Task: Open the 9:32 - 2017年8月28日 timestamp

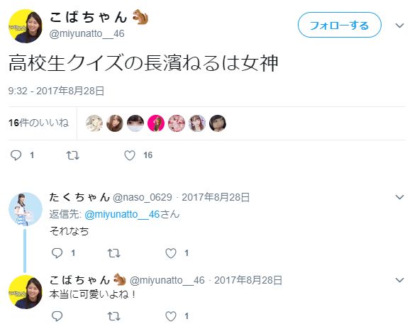Action: pos(56,91)
